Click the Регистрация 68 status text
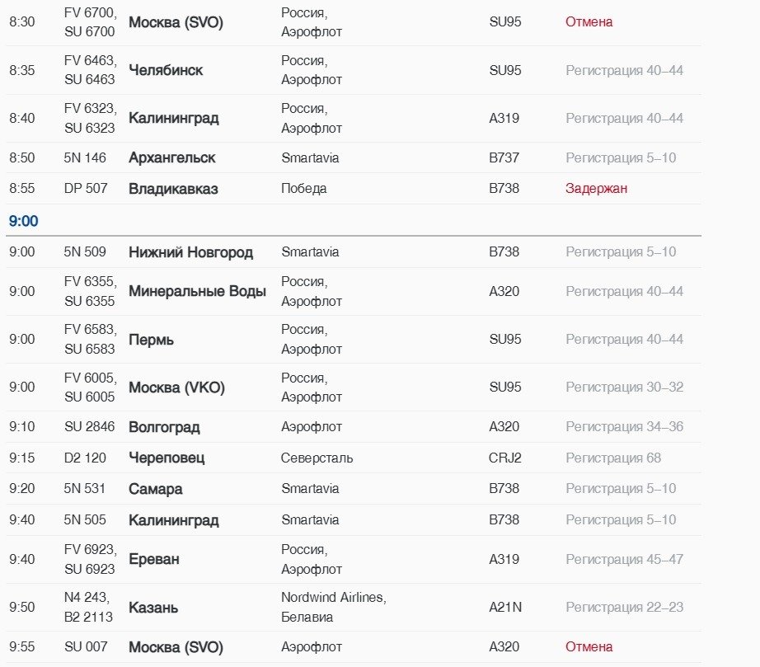 pos(613,458)
